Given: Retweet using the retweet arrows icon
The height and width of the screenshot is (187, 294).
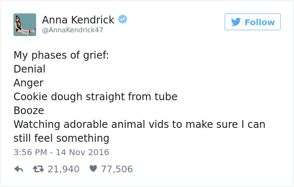Looking at the screenshot, I should pos(38,169).
